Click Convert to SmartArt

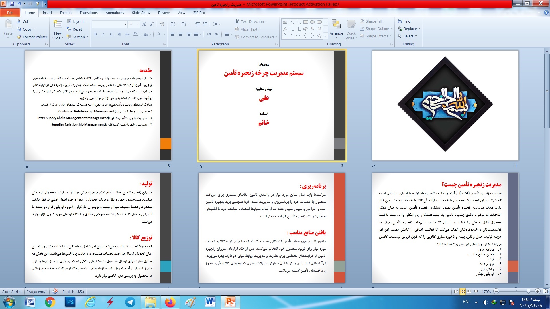coord(256,37)
